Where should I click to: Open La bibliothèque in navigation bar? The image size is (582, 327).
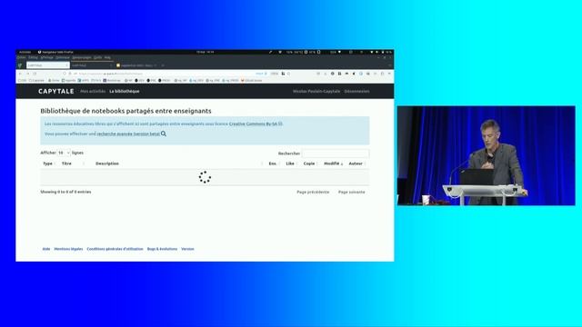[125, 91]
